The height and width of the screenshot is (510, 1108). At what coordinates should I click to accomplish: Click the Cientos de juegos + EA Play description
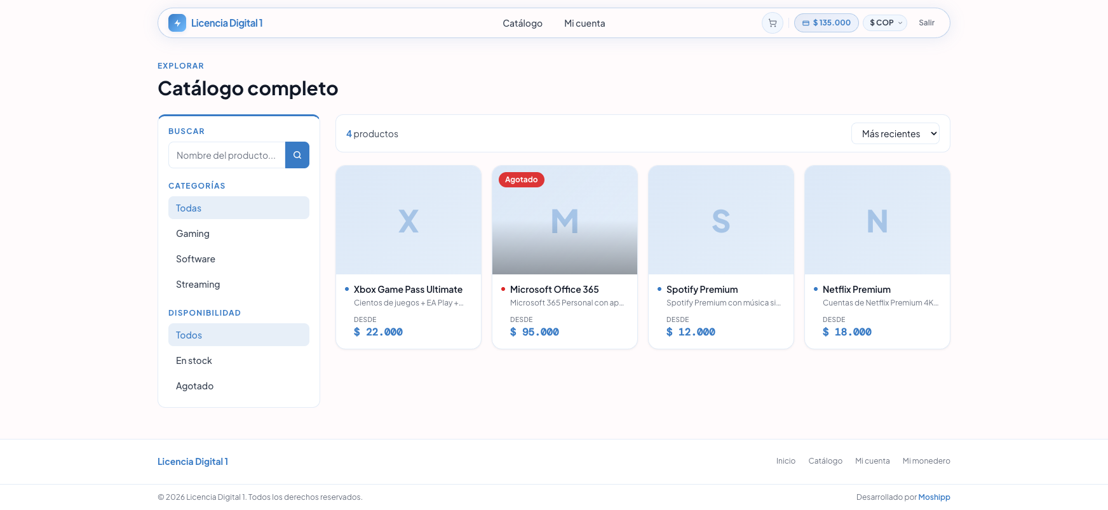409,303
